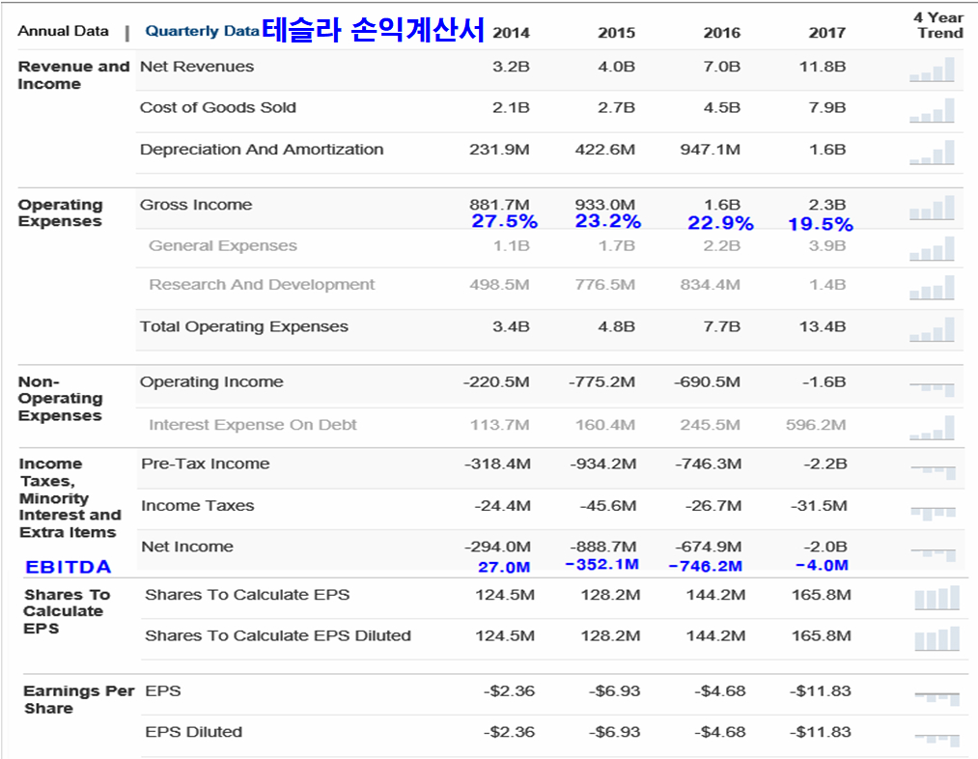The image size is (978, 759).
Task: Click the Net Income trend sparkline
Action: [x=933, y=554]
